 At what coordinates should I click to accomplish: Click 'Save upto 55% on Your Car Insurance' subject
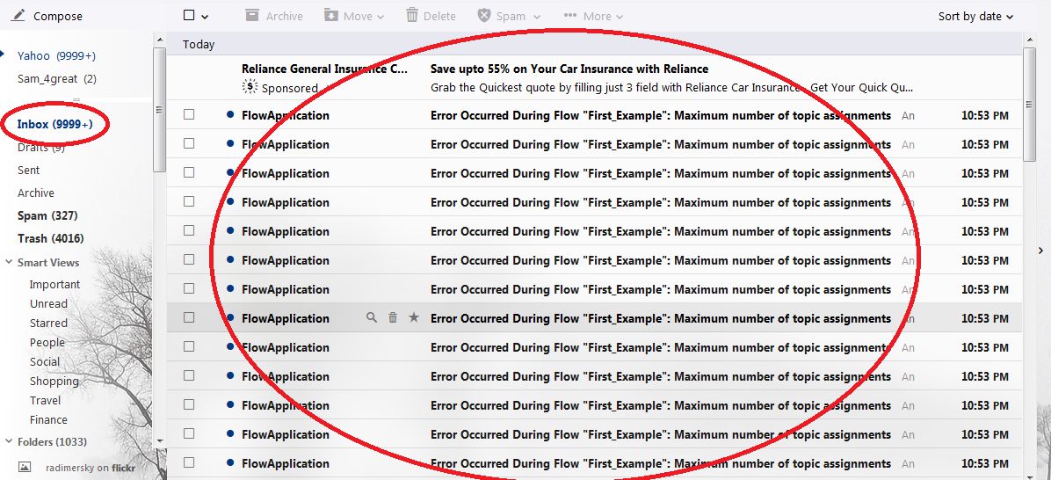point(569,69)
